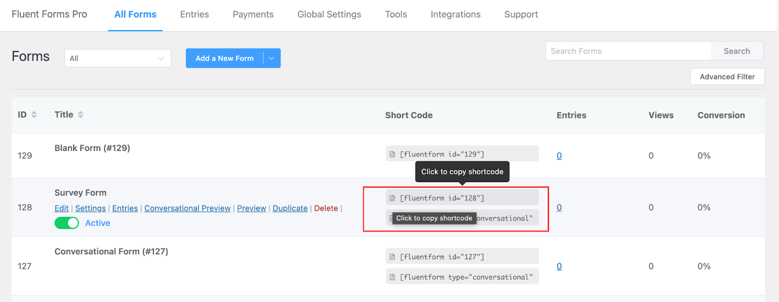Click the copy icon beside shortcode id 127

coord(392,257)
